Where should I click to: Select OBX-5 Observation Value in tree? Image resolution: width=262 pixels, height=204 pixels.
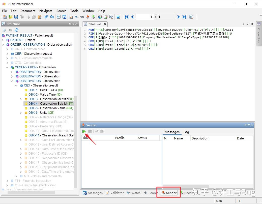pos(50,108)
